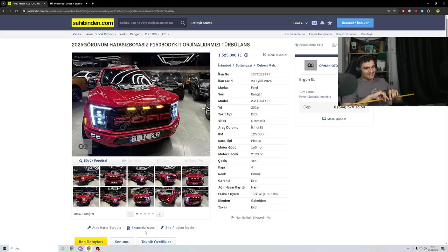This screenshot has width=448, height=252.
Task: Click listing number 1272522197
Action: [260, 74]
